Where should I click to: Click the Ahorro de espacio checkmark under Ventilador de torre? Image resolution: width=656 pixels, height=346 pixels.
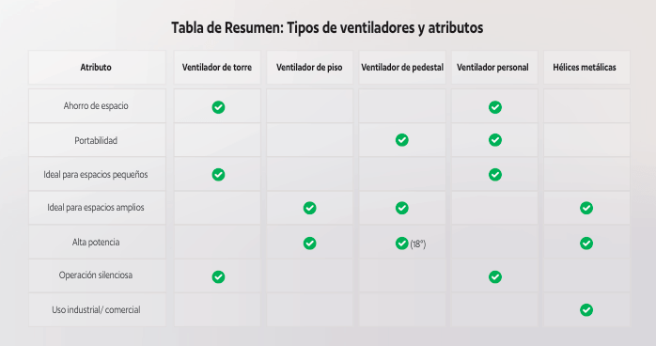[218, 107]
